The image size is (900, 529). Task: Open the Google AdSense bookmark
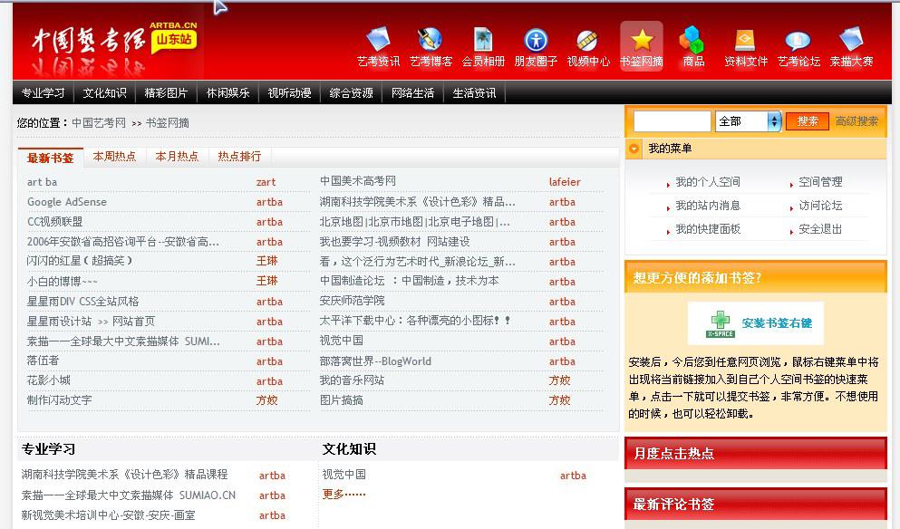click(x=66, y=202)
